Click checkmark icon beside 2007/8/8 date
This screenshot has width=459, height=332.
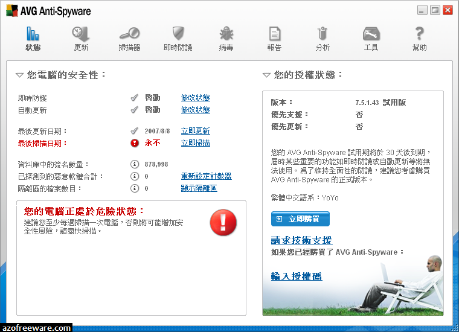tap(134, 131)
